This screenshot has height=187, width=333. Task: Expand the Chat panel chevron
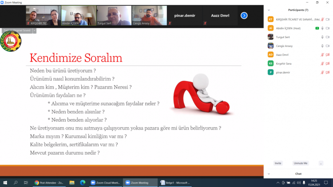(269, 174)
